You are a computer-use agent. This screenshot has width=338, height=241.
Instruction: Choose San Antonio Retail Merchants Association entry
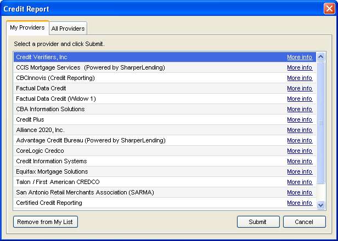(85, 192)
